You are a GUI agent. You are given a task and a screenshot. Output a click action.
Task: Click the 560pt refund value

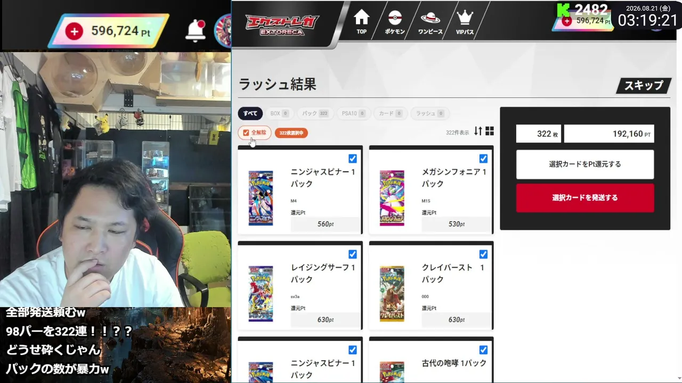326,224
